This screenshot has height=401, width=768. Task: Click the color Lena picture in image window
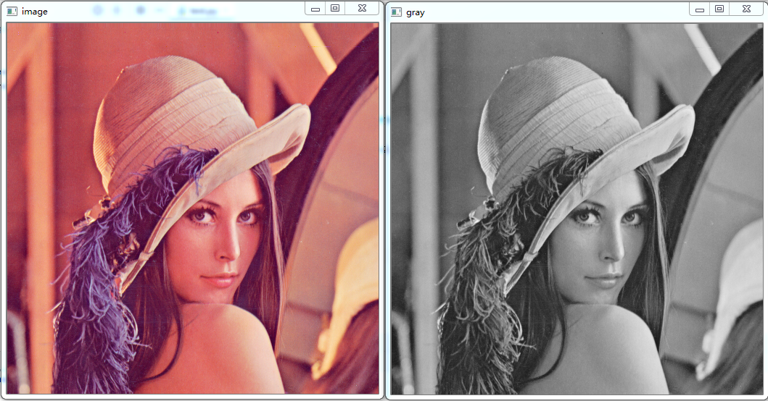click(x=193, y=208)
